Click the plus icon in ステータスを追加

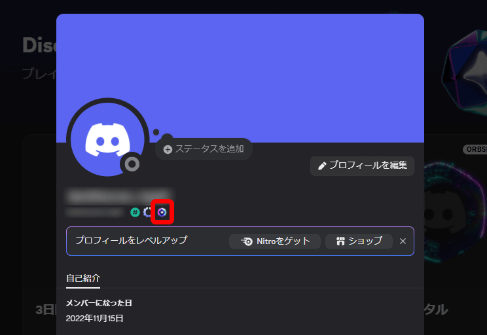[x=168, y=150]
